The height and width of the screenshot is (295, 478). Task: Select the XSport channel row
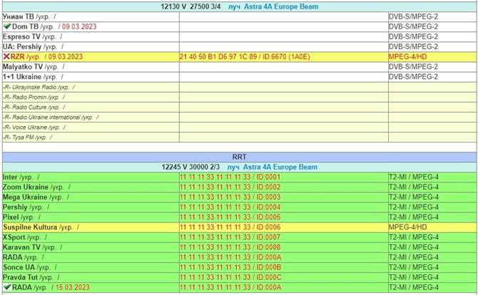[14, 237]
